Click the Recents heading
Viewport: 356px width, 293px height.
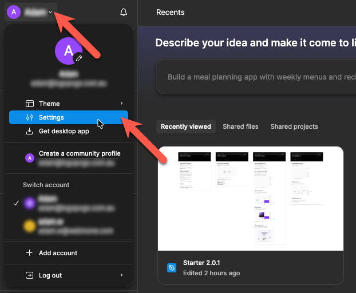click(171, 12)
